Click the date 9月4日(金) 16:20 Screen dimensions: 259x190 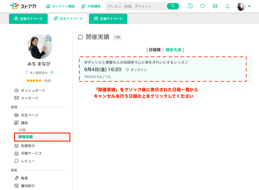(x=103, y=70)
